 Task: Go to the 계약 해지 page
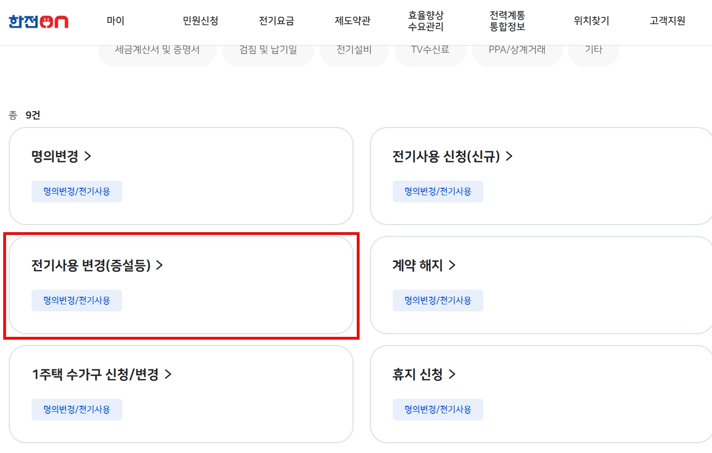point(424,266)
